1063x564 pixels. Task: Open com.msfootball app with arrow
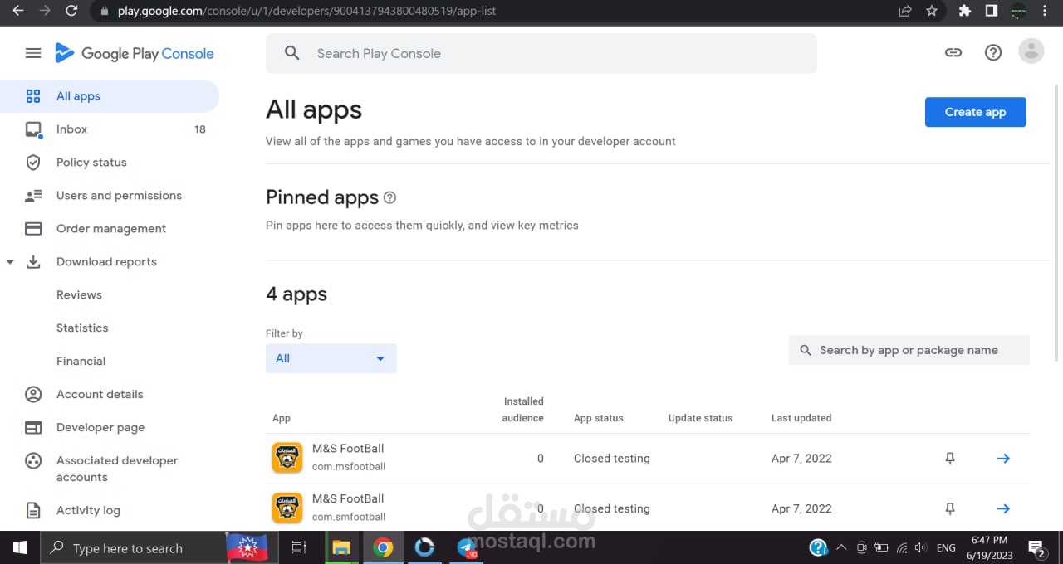click(x=1003, y=459)
